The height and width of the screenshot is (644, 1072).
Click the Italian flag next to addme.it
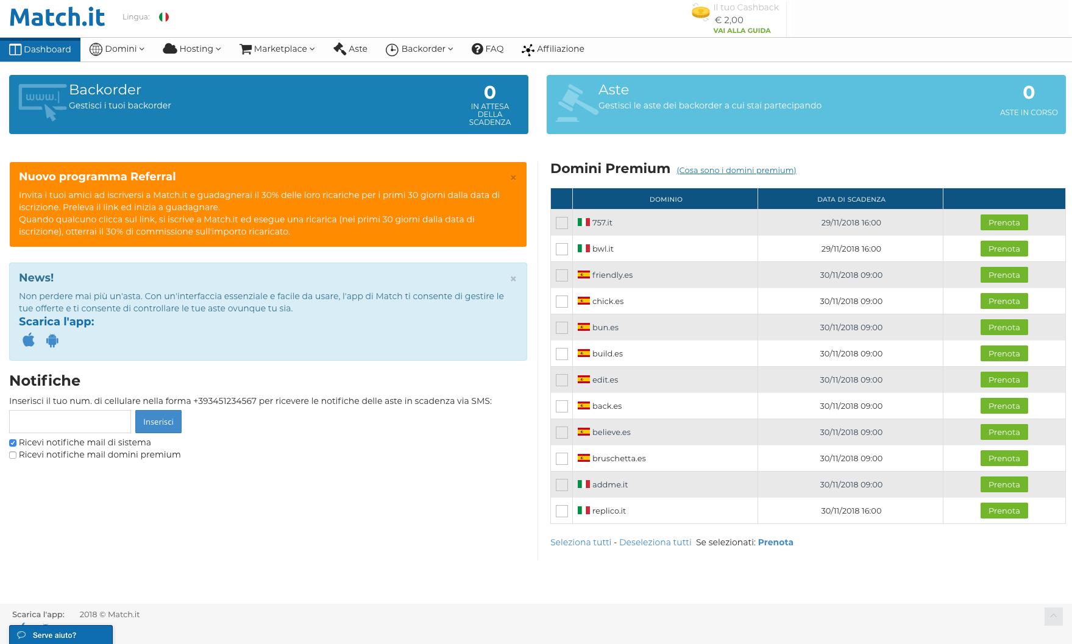click(x=584, y=484)
